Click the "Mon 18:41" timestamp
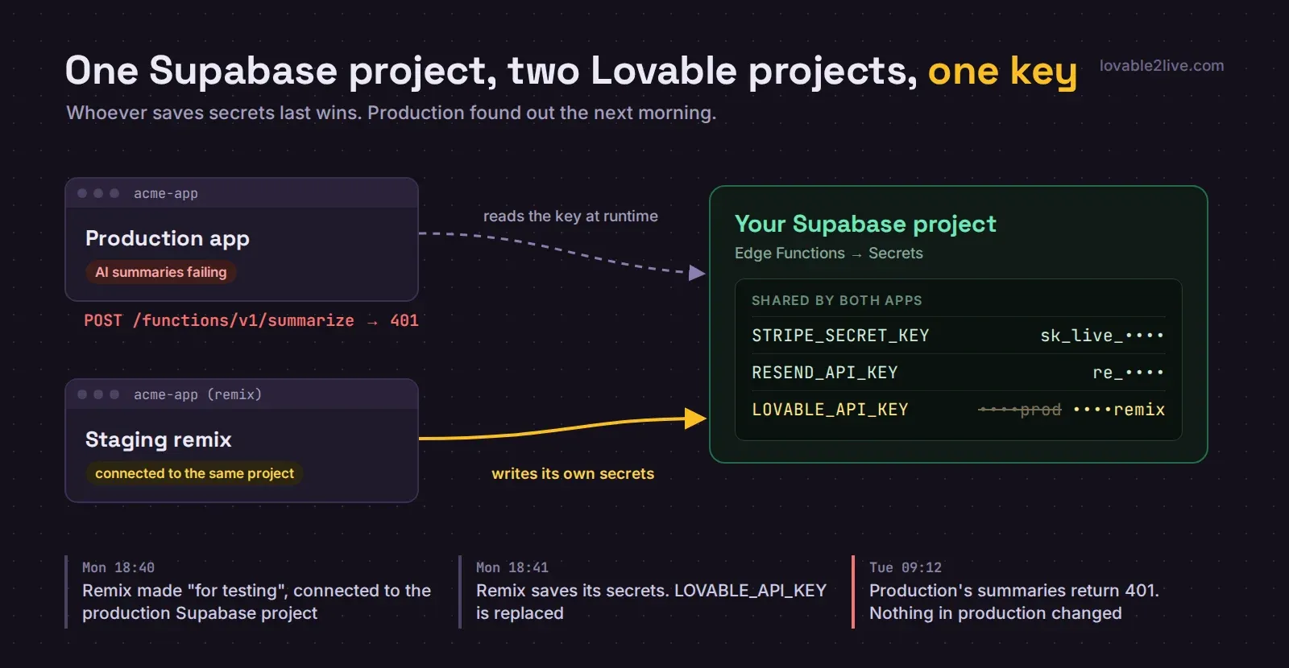The image size is (1289, 668). click(x=512, y=567)
